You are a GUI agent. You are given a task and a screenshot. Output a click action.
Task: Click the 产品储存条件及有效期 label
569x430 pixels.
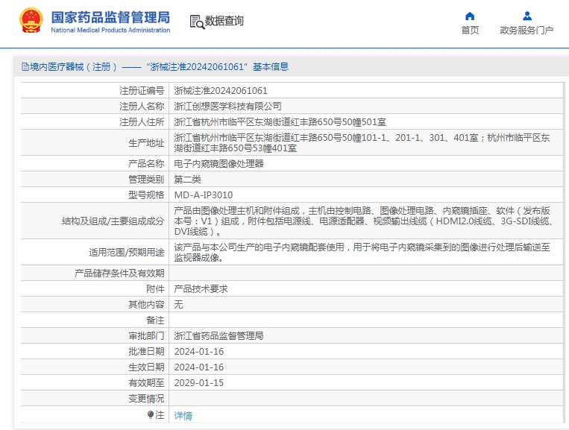pos(119,274)
